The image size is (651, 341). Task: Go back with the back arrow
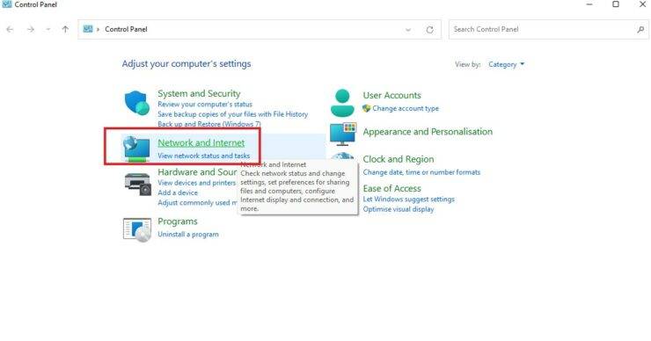coord(10,30)
